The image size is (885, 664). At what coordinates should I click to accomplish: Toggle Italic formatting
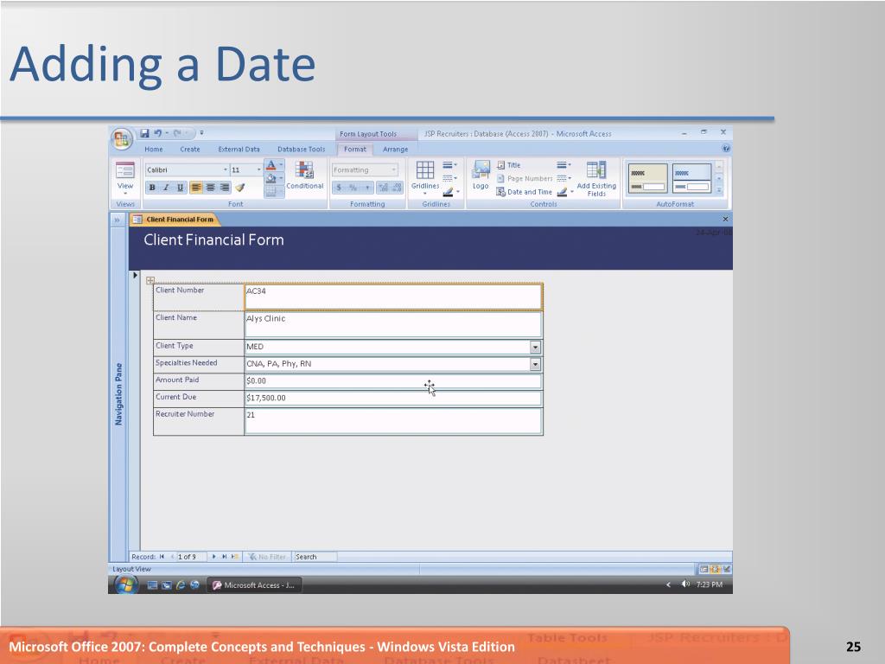pos(166,188)
